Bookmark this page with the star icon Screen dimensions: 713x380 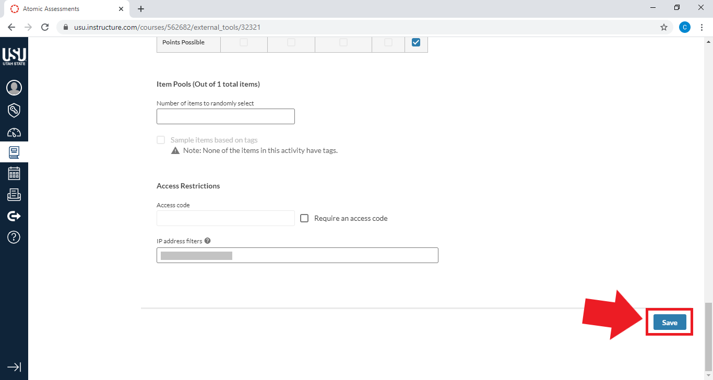coord(664,27)
